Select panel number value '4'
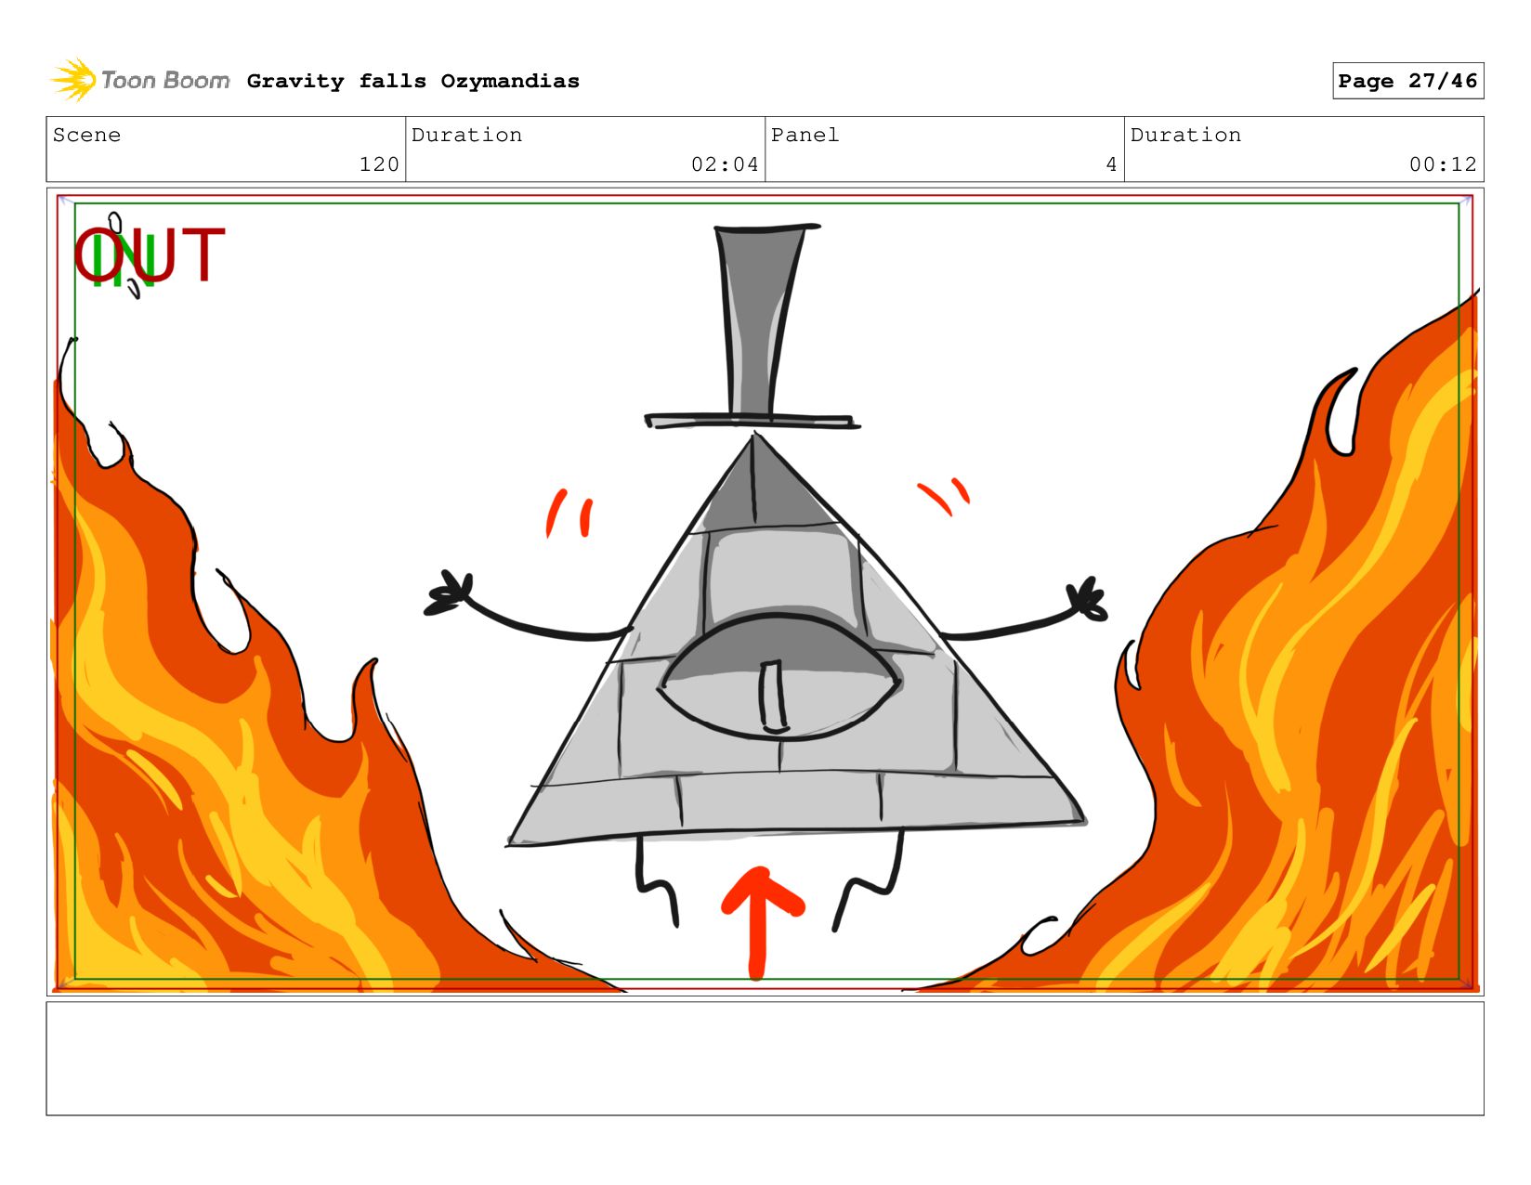Image resolution: width=1531 pixels, height=1185 pixels. (1111, 164)
